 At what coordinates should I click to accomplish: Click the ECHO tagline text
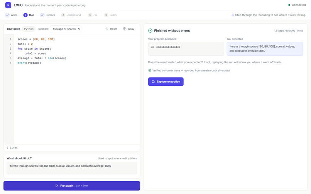click(x=55, y=5)
